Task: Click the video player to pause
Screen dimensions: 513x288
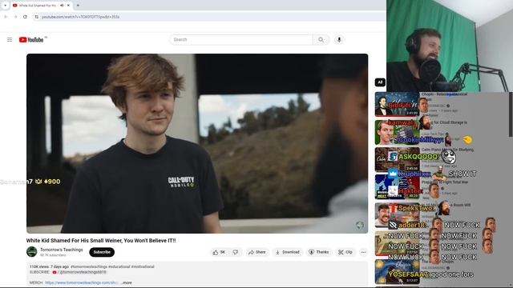Action: click(197, 143)
